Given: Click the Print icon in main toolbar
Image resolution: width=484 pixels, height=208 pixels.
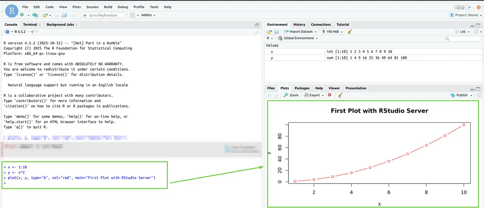Looking at the screenshot, I should [x=74, y=15].
